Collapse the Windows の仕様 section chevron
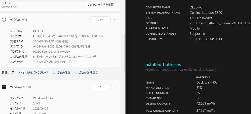 (x=115, y=87)
